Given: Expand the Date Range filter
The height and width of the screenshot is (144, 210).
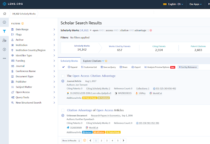Looking at the screenshot, I should point(33,29).
